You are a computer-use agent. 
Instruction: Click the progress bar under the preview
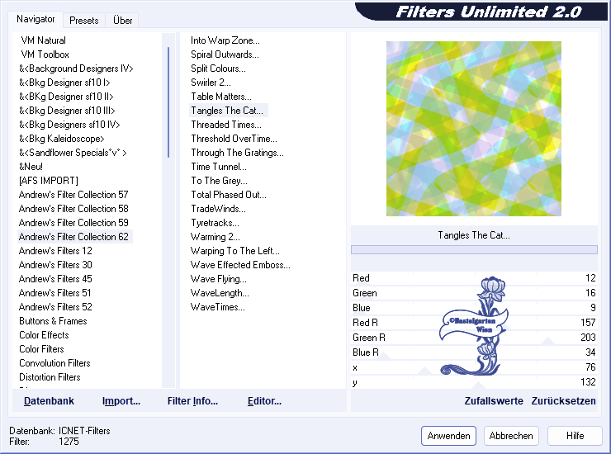(x=474, y=250)
